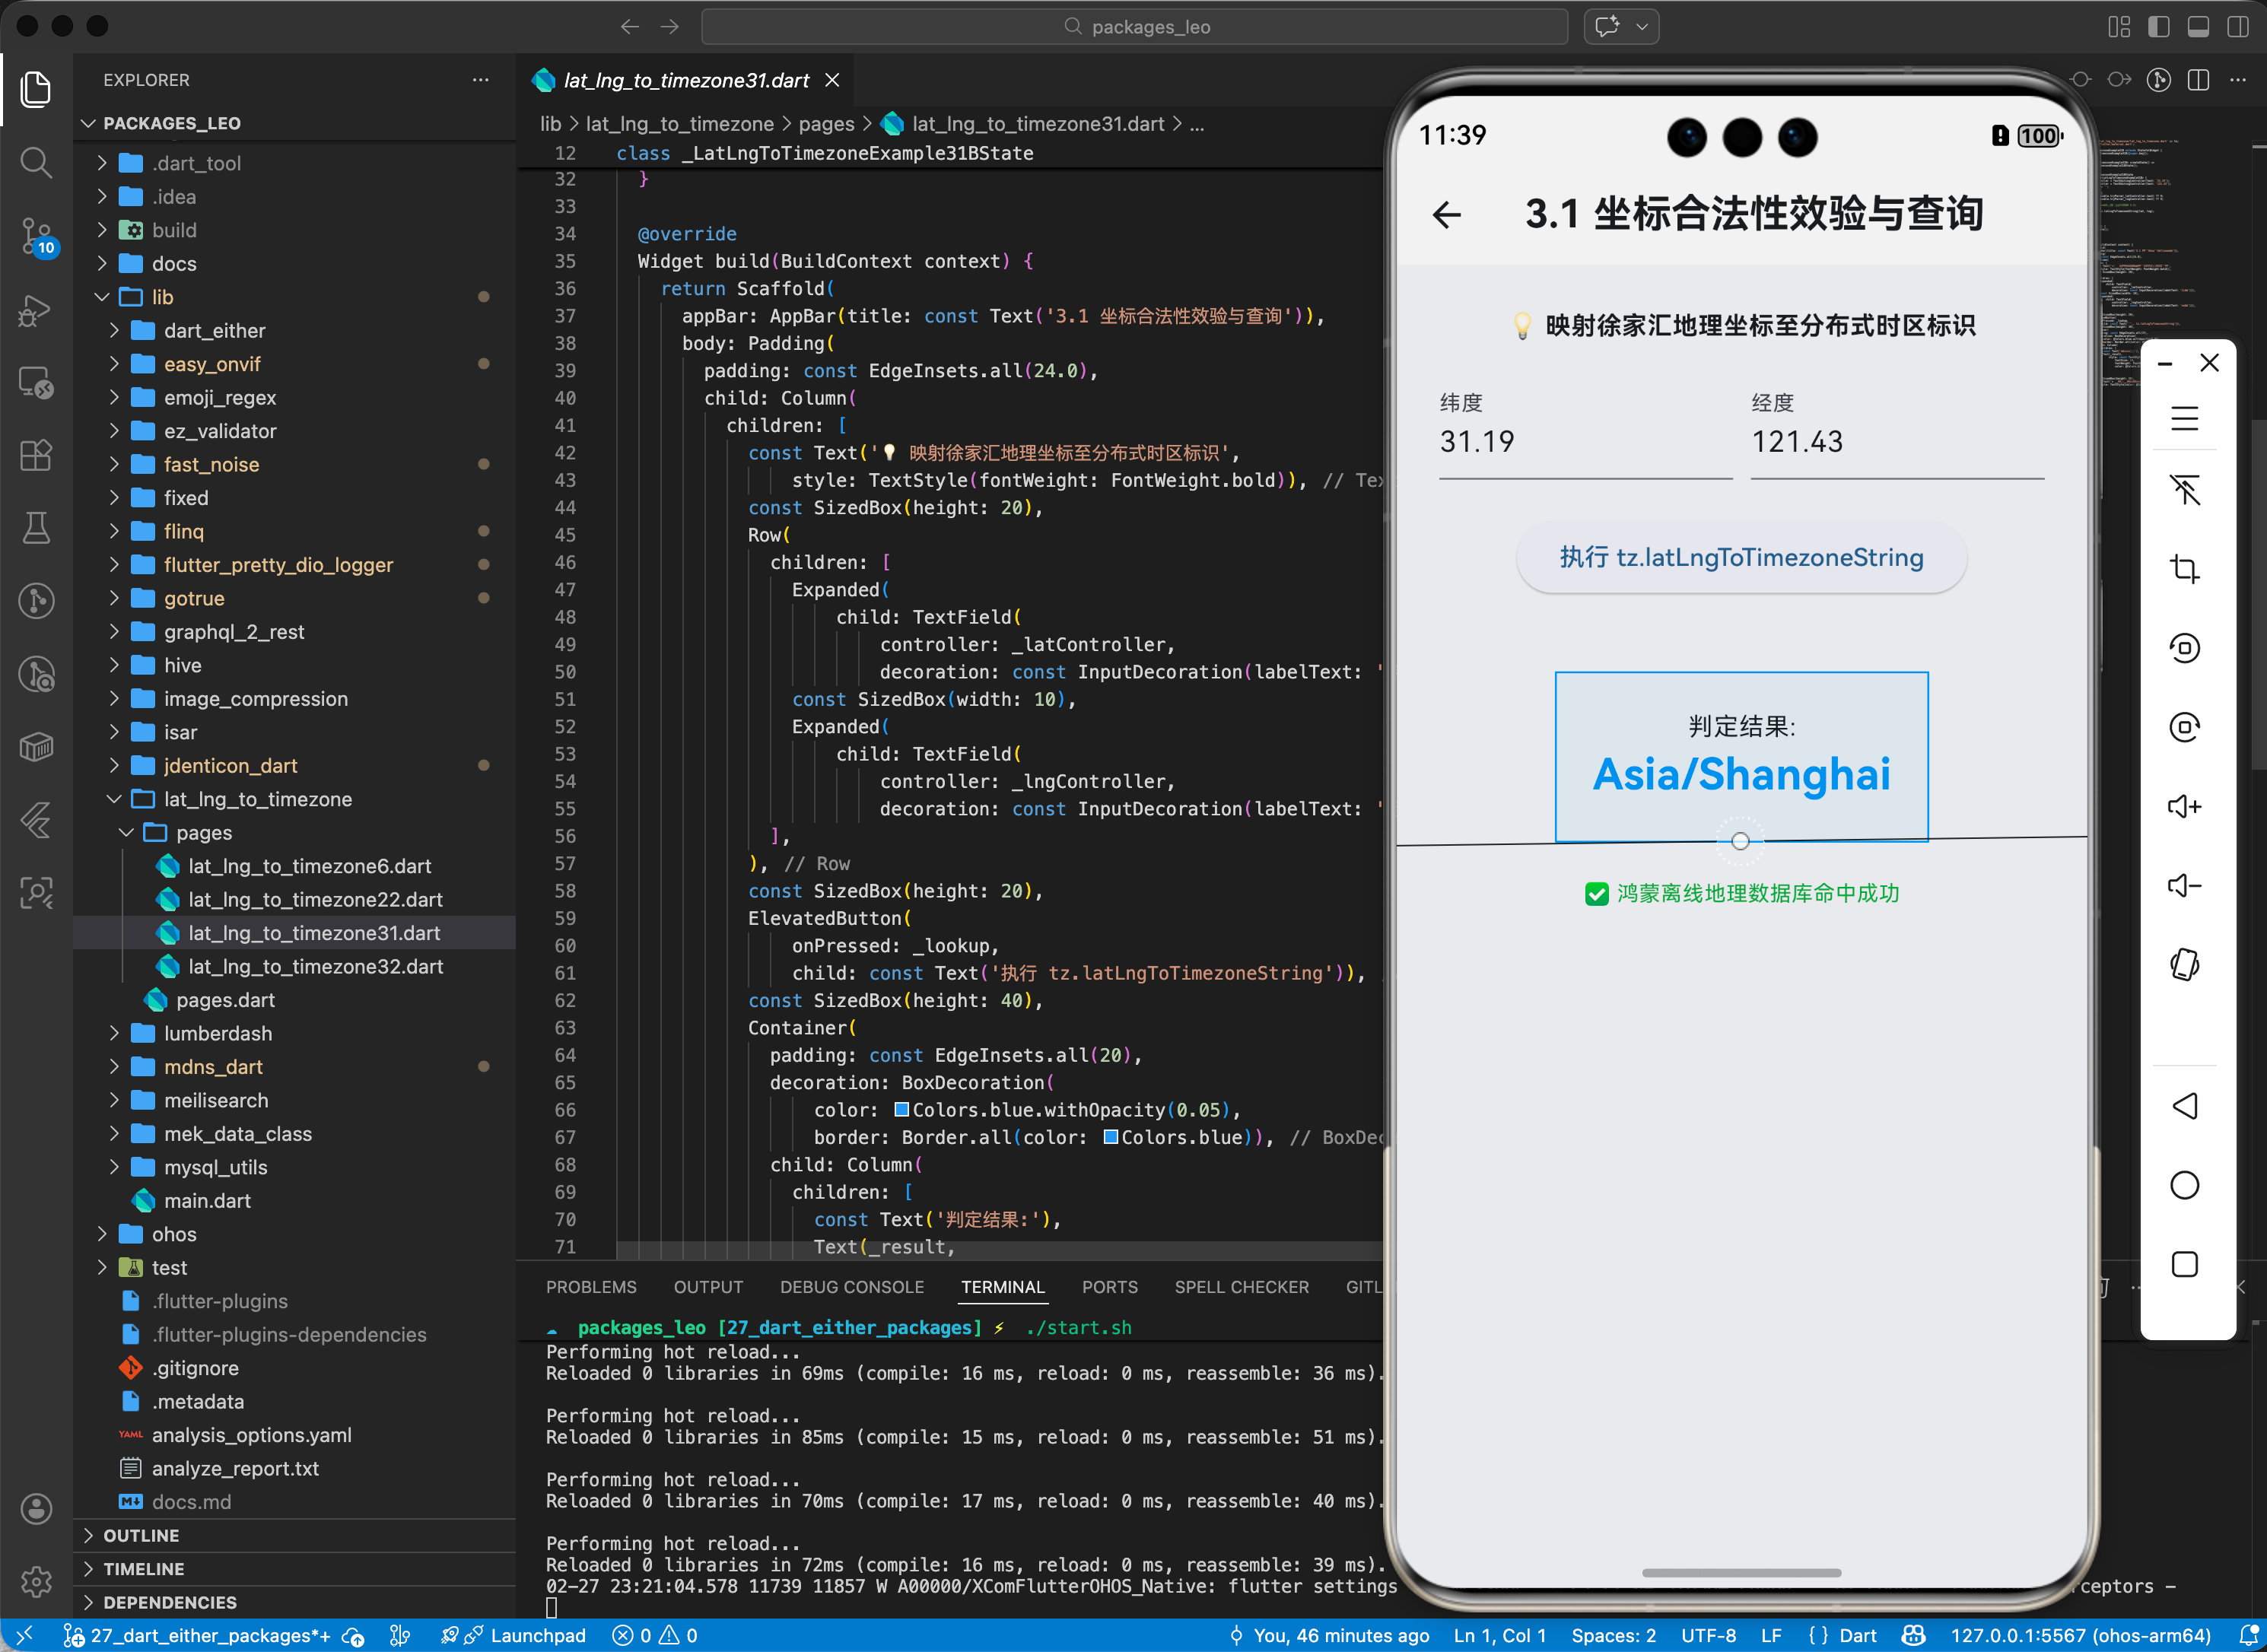Toggle the primary sidebar layout icon
2267x1652 pixels.
pos(2158,27)
